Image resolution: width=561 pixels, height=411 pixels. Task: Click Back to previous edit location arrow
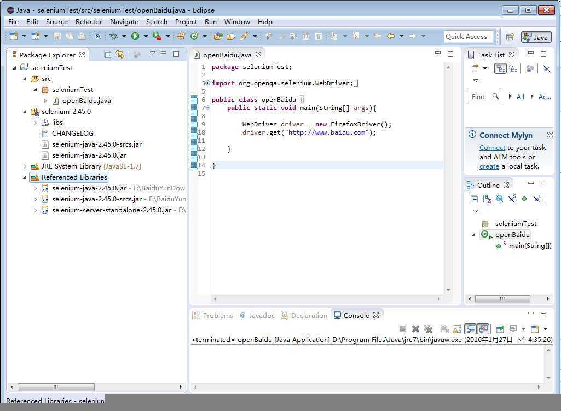click(x=391, y=36)
